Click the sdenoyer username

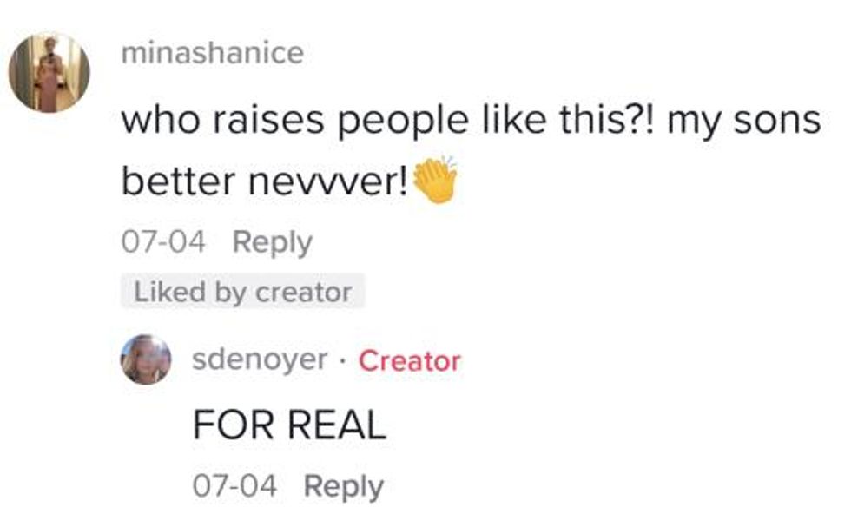(261, 359)
